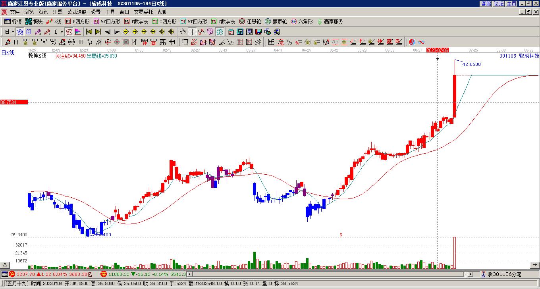Viewport: 540px width, 289px height.
Task: Open the calculator icon
Action: point(240,32)
